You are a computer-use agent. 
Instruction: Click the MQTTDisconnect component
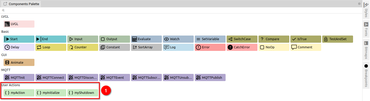click(83, 77)
